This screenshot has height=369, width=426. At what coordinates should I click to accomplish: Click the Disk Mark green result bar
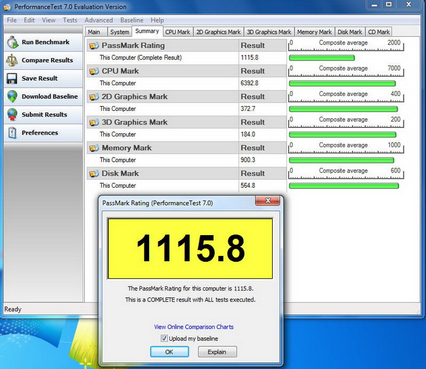pos(344,186)
